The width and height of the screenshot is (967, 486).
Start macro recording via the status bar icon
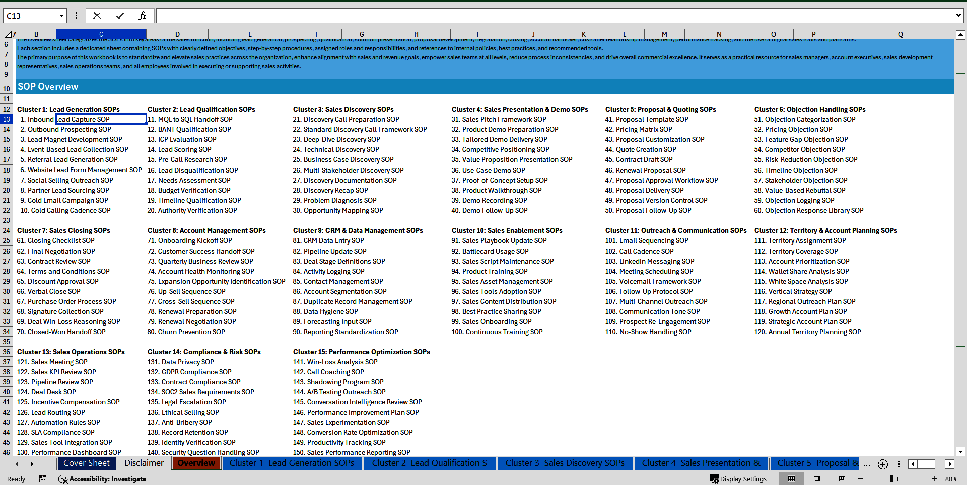(x=43, y=479)
